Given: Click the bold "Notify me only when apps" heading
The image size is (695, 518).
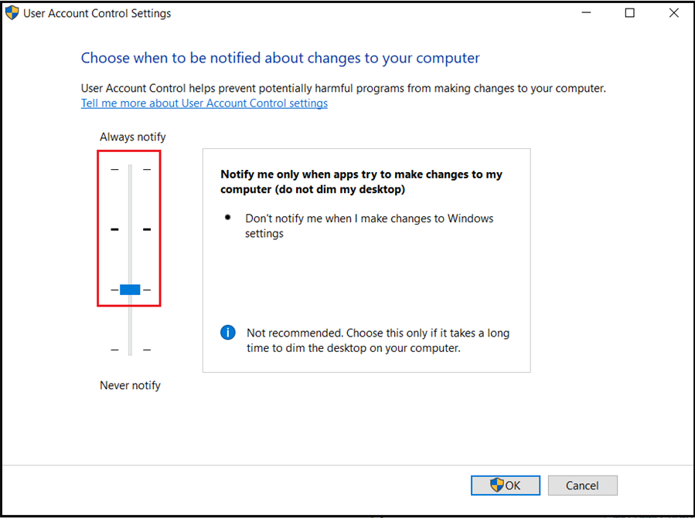Looking at the screenshot, I should [361, 181].
